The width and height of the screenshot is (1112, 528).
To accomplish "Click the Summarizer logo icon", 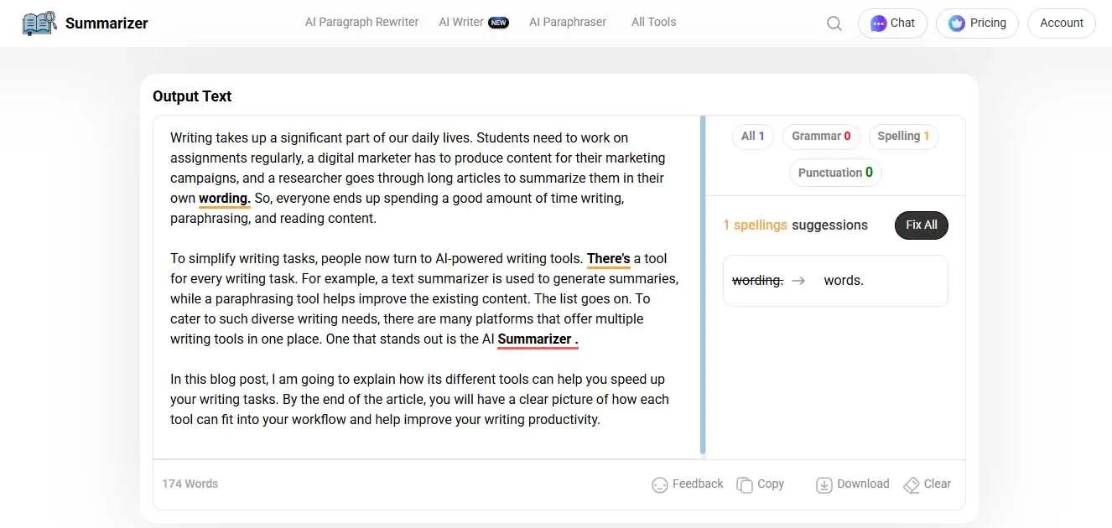I will pyautogui.click(x=39, y=23).
